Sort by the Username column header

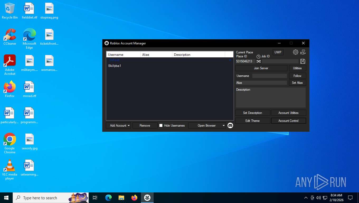coord(123,54)
